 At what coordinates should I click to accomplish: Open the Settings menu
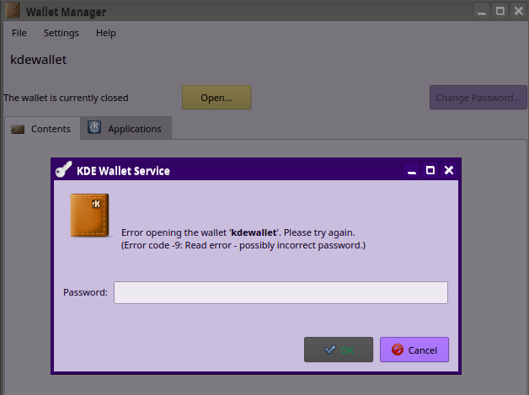61,33
